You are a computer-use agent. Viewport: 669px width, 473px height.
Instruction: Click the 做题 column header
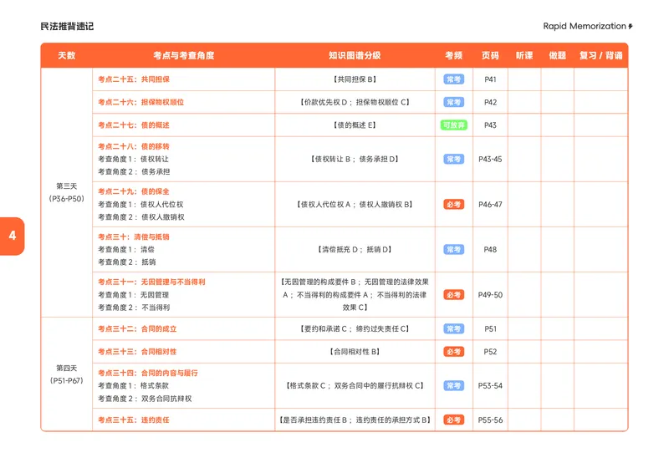click(x=557, y=55)
